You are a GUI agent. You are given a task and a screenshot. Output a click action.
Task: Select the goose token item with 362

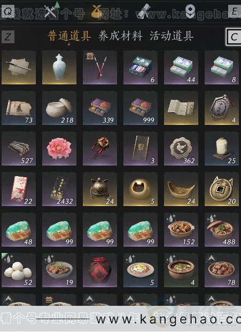pyautogui.click(x=181, y=148)
